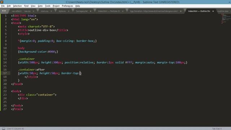Click unsaved dot on Sunspecs.txt tab
The image size is (231, 130).
pos(91,11)
